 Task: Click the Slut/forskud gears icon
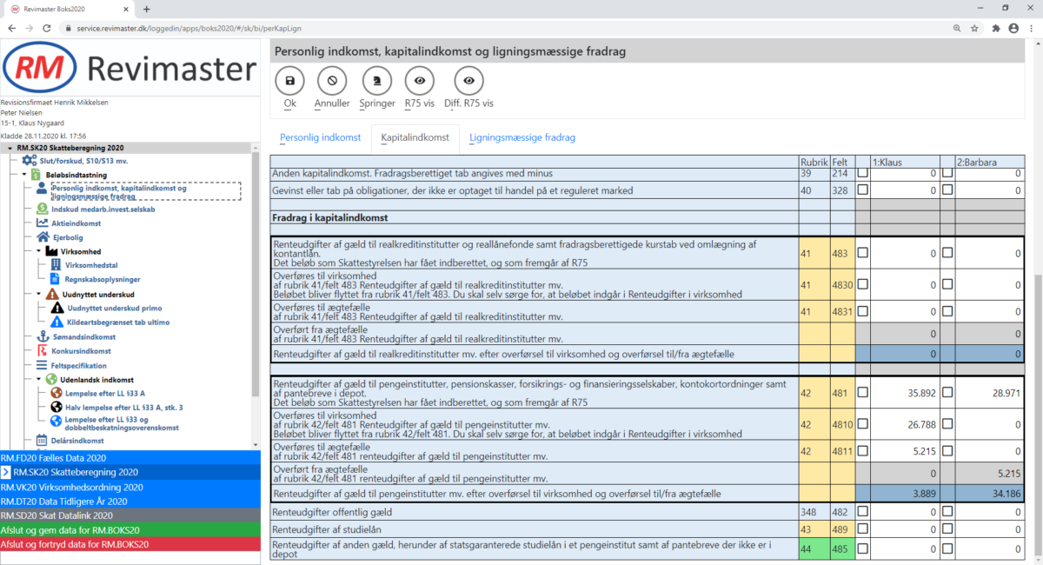pos(29,161)
